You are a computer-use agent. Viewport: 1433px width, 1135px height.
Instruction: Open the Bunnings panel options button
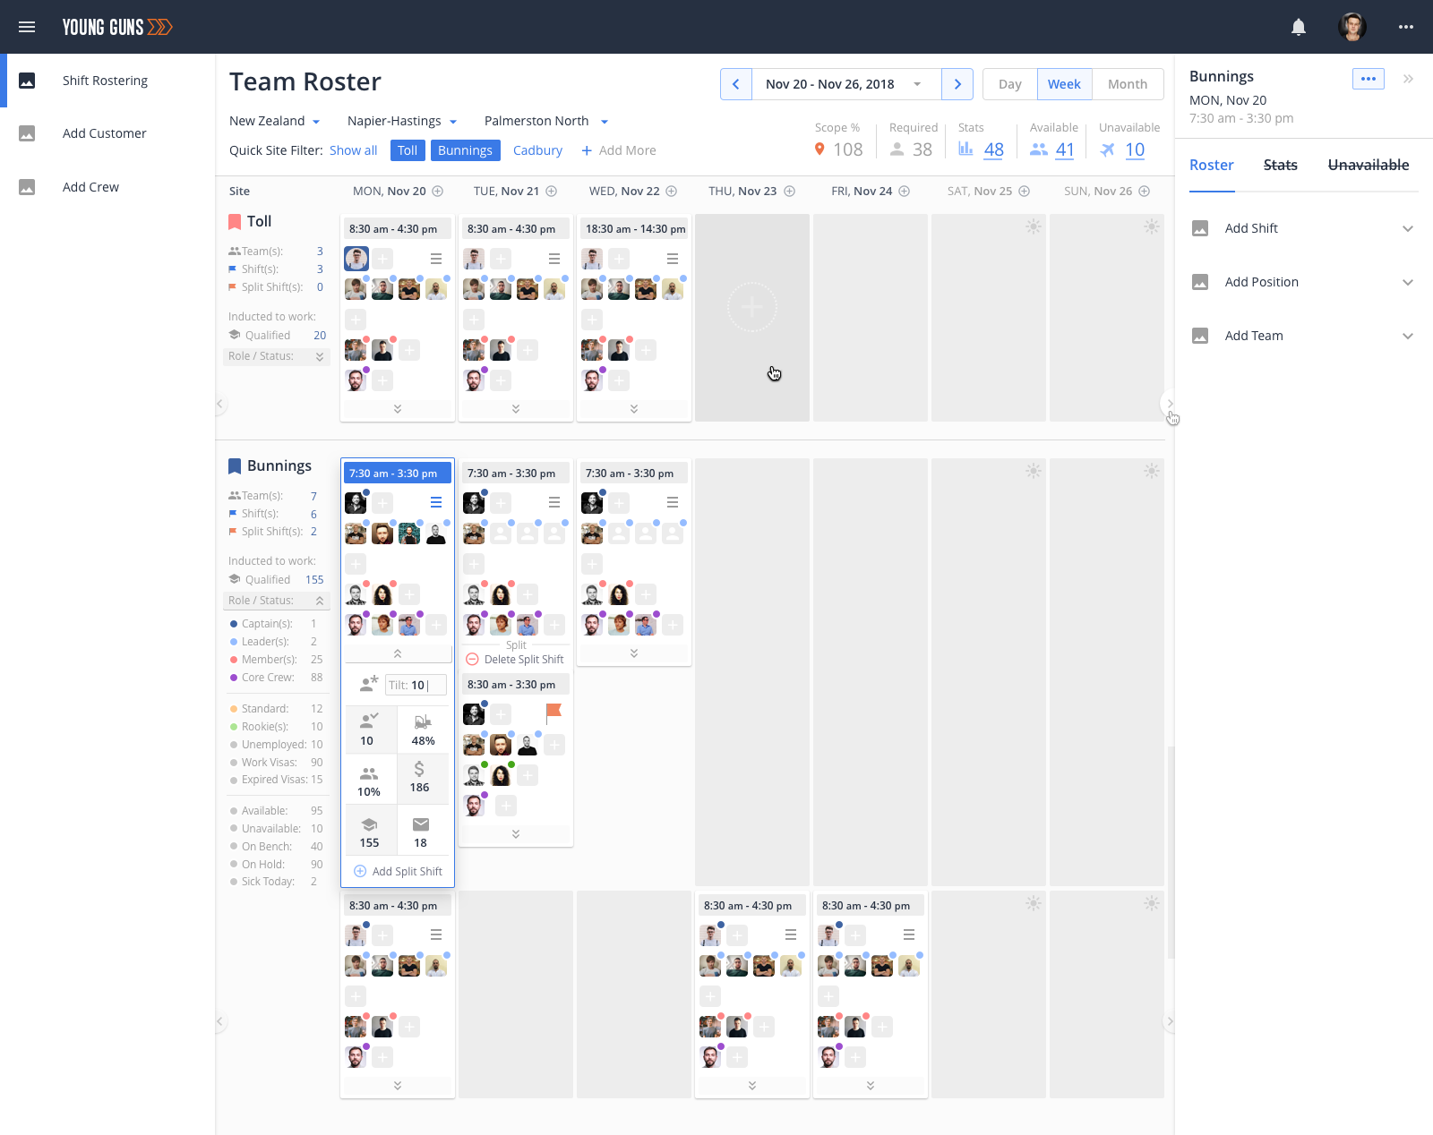pos(1369,79)
